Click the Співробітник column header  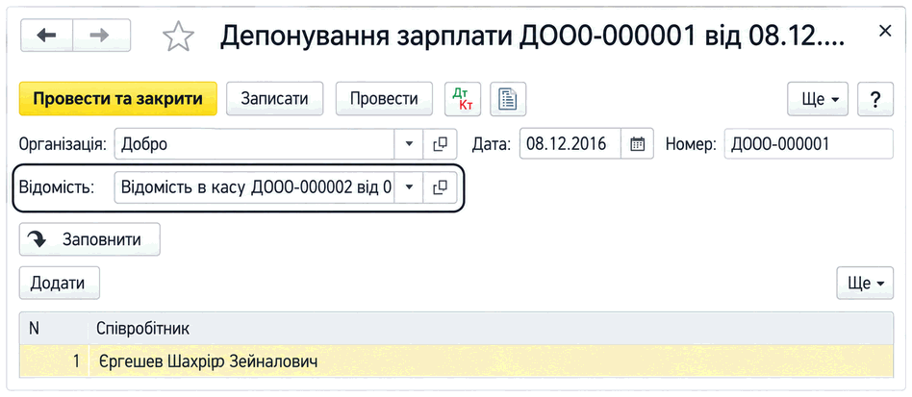pos(492,329)
